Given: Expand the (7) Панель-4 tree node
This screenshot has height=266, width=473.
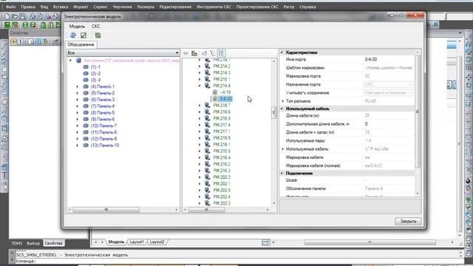Looking at the screenshot, I should 77,106.
